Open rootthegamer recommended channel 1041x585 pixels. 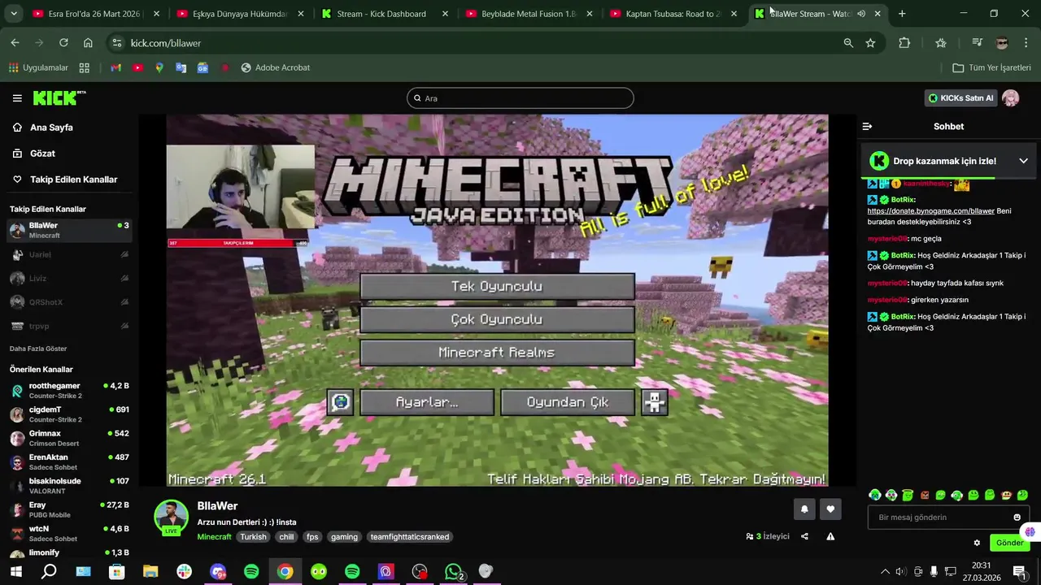[x=69, y=391]
